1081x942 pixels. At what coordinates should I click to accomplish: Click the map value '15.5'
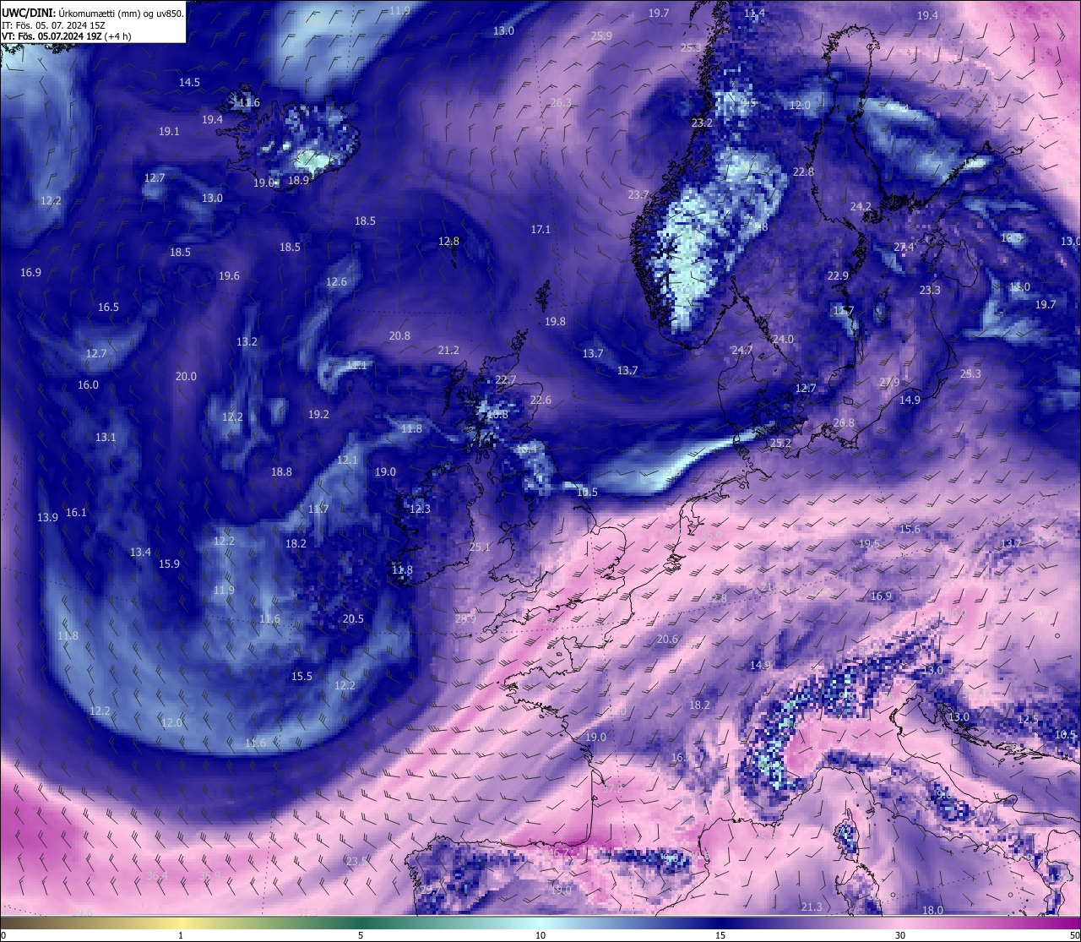pyautogui.click(x=301, y=677)
